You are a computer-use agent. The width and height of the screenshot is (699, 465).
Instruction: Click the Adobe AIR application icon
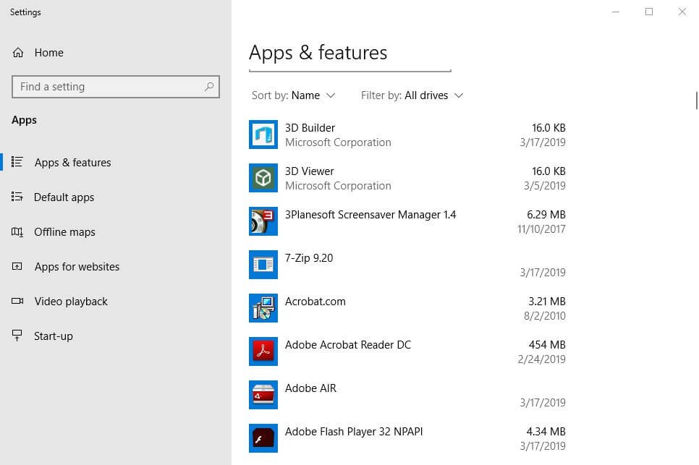click(x=263, y=395)
